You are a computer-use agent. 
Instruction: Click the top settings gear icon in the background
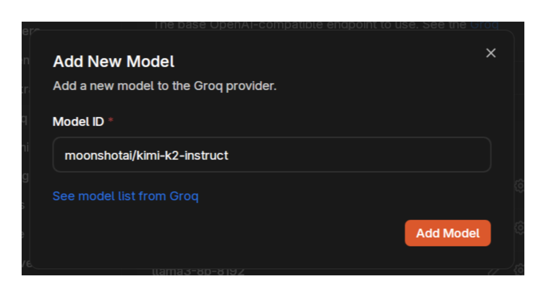click(x=520, y=186)
